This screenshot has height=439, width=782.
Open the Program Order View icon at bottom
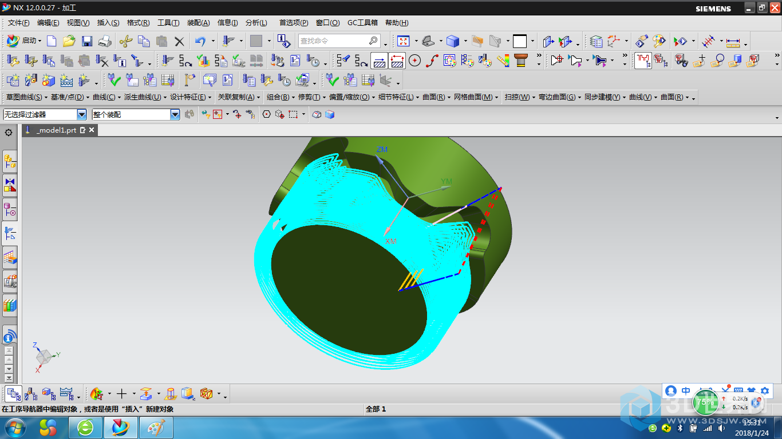point(14,394)
